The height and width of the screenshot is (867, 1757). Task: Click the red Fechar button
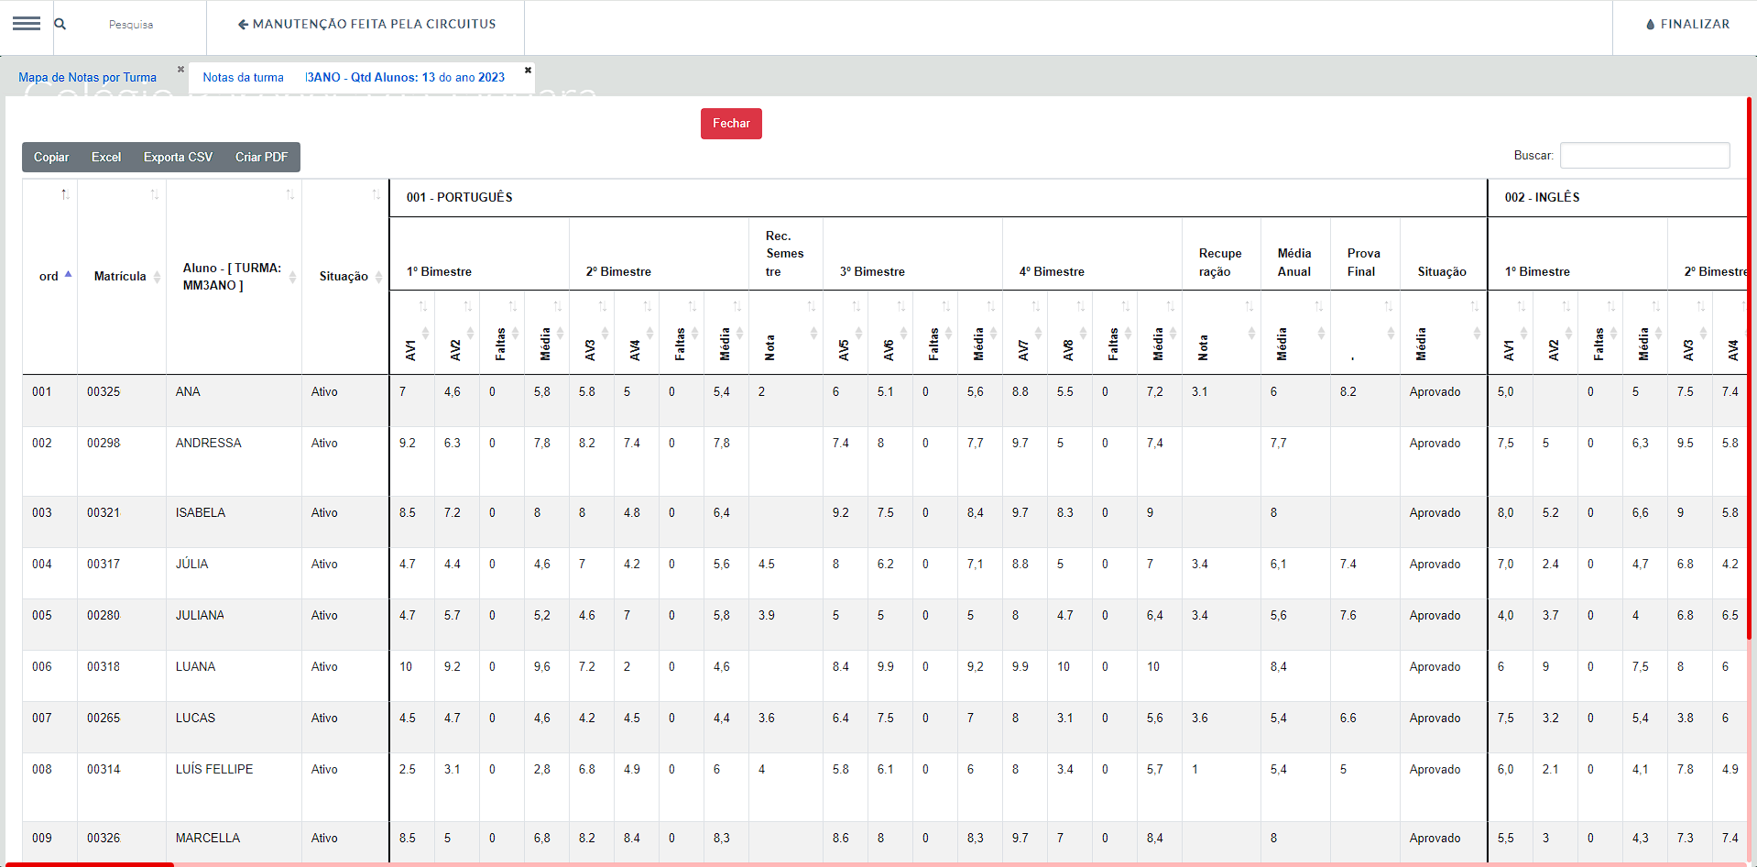point(731,124)
